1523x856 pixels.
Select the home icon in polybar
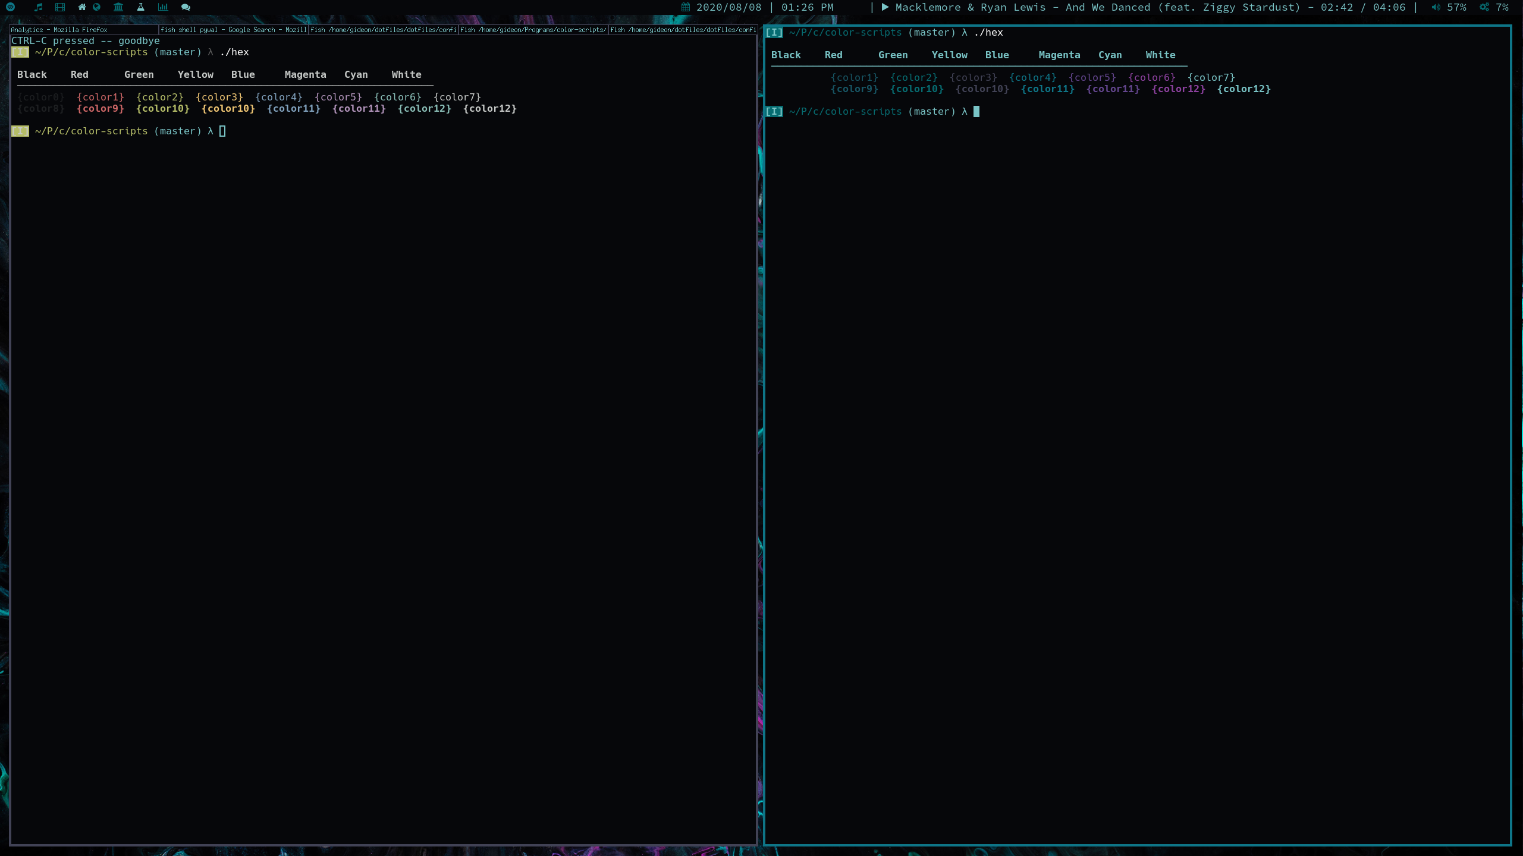pos(83,7)
